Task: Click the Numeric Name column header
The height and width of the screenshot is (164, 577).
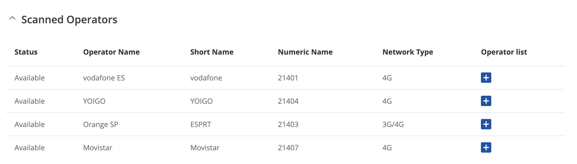Action: pos(305,52)
